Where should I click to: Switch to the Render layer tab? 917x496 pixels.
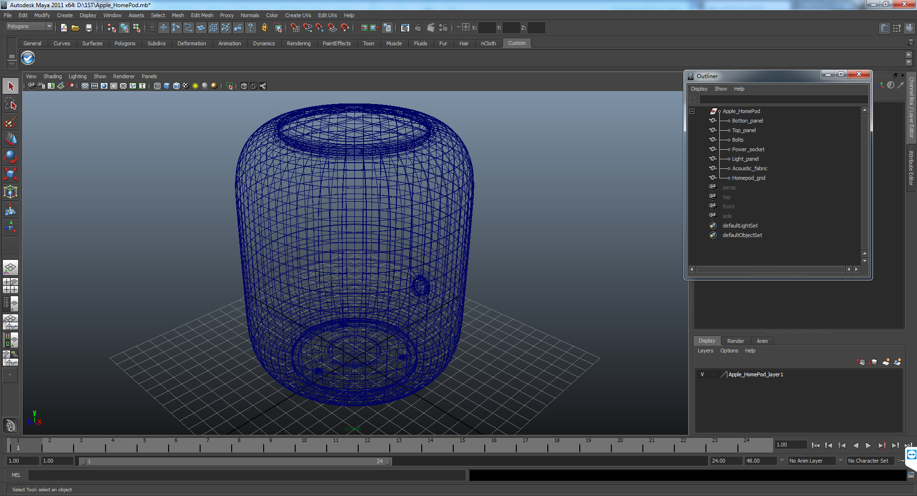[x=736, y=341]
